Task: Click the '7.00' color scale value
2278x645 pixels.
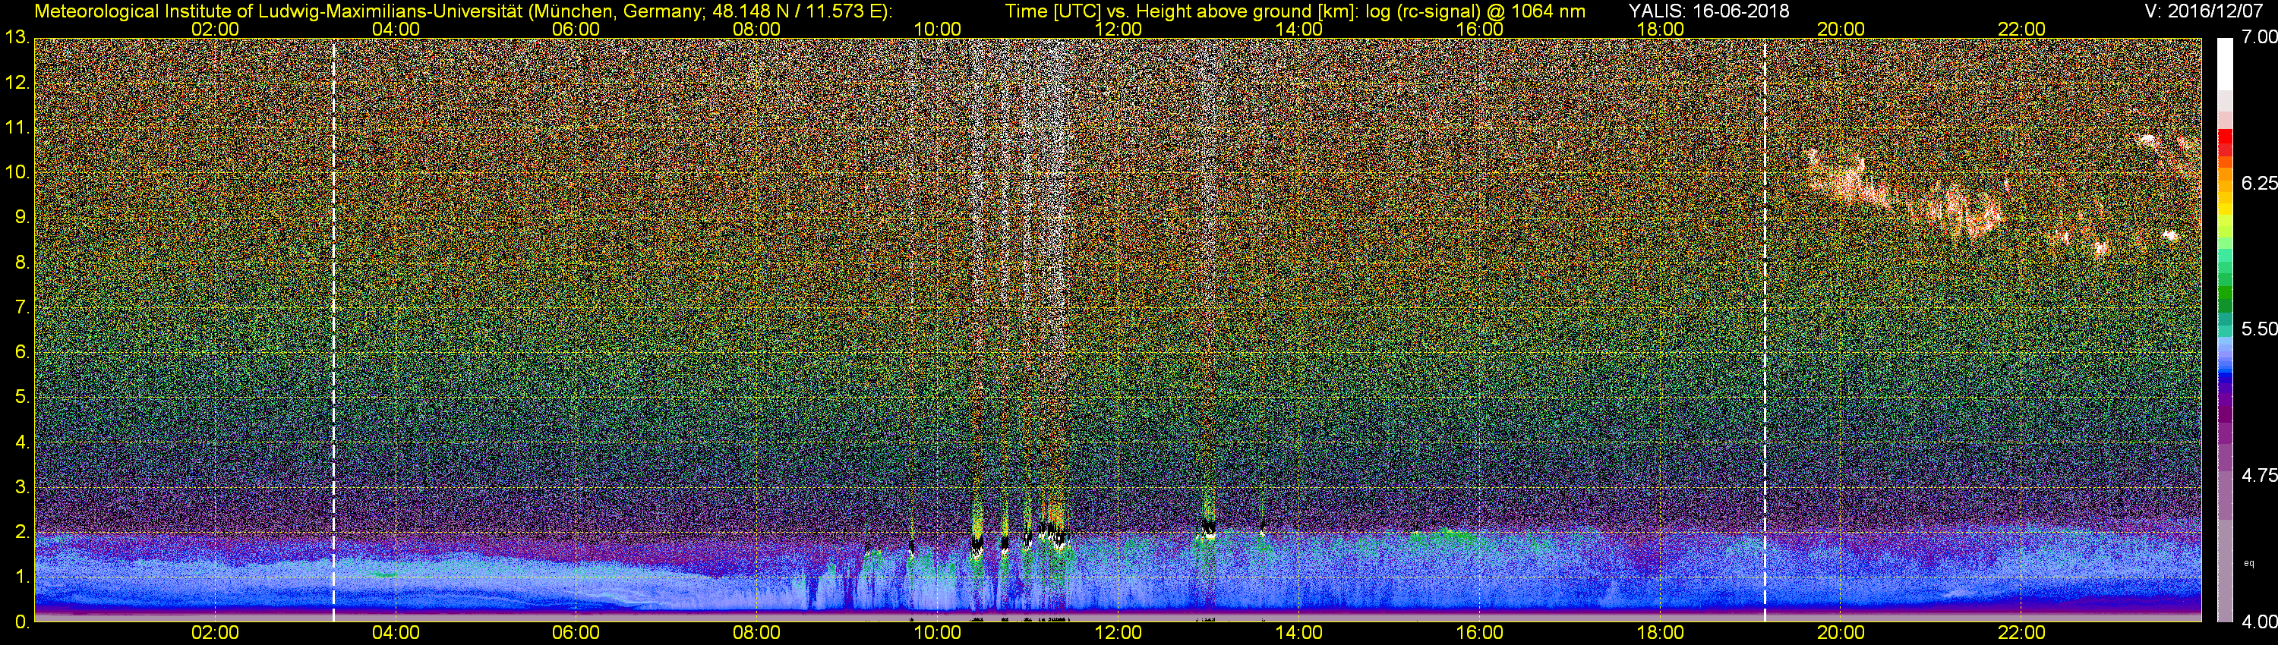Action: [x=2258, y=37]
